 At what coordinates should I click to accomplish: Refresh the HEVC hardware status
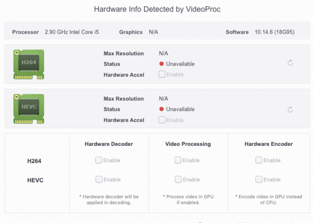[290, 109]
